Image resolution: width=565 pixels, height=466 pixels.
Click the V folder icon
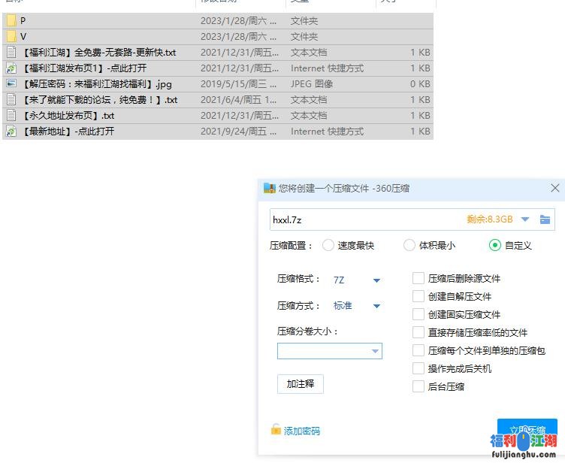11,37
